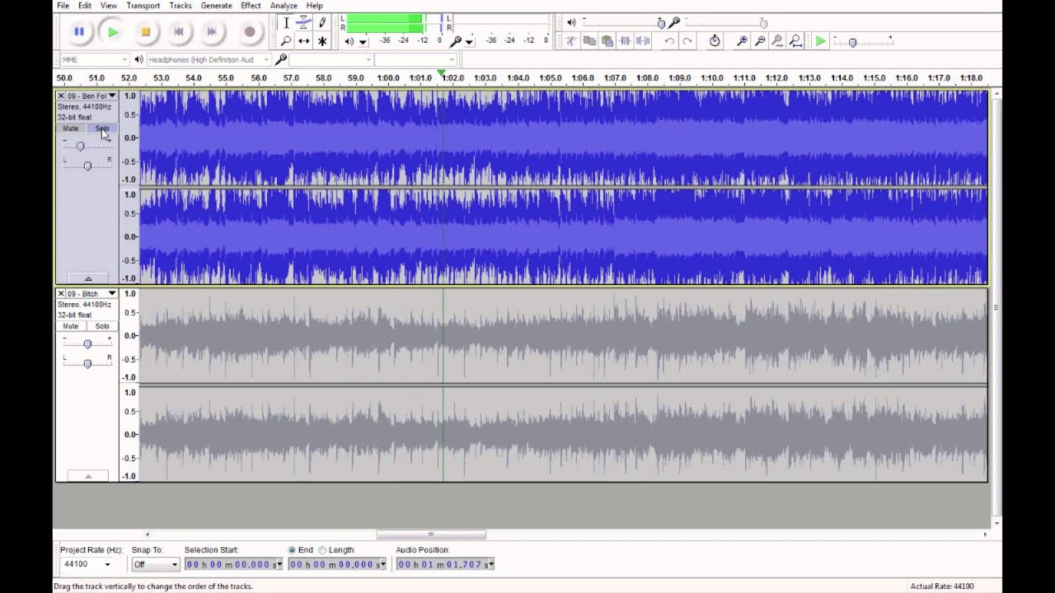
Task: Open the Snap To dropdown
Action: [156, 564]
